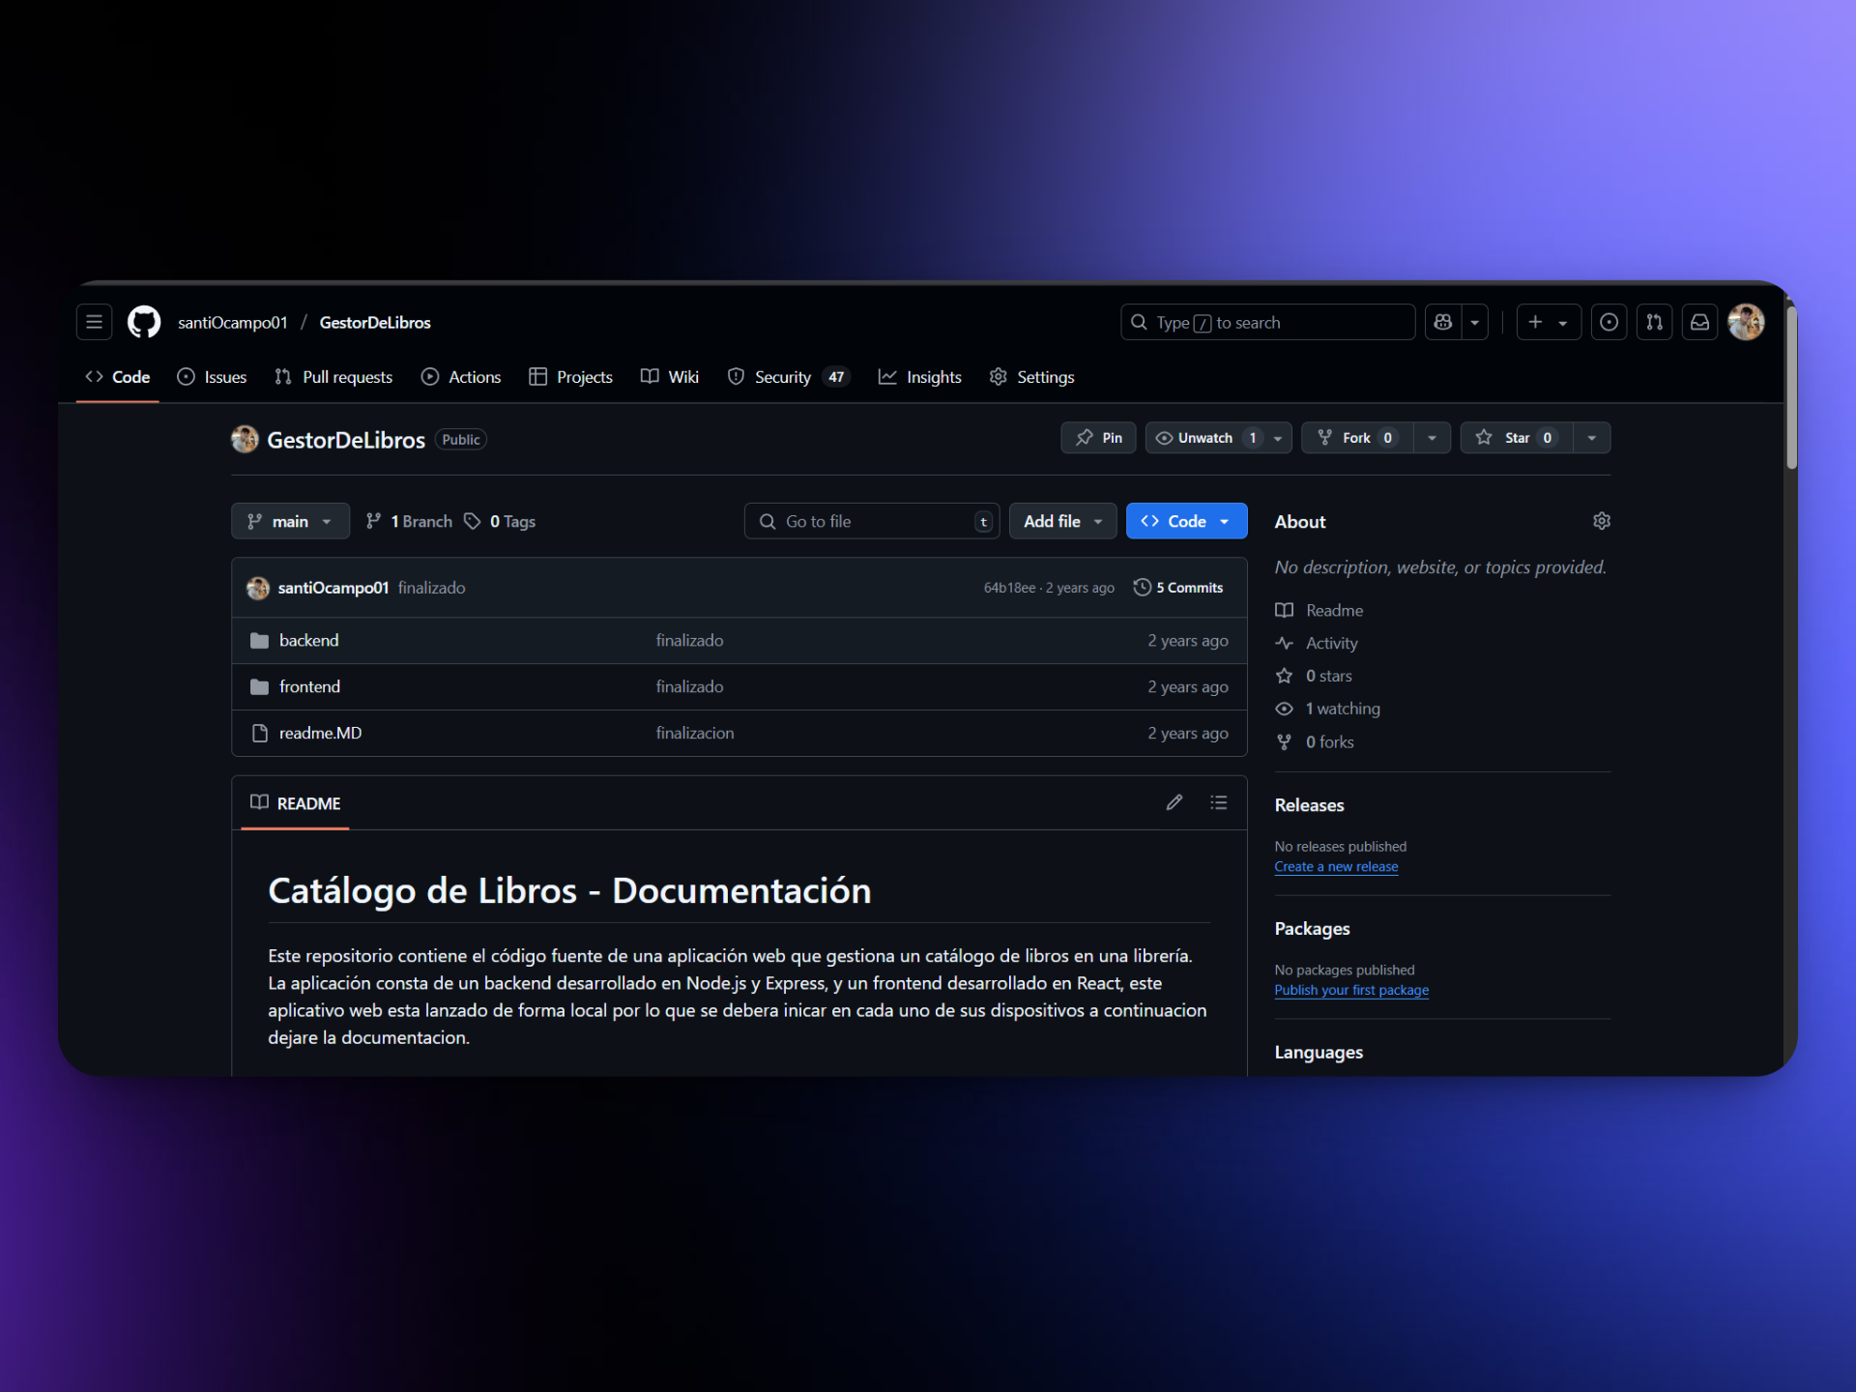Image resolution: width=1856 pixels, height=1392 pixels.
Task: Click the Go to file search field
Action: pyautogui.click(x=871, y=521)
